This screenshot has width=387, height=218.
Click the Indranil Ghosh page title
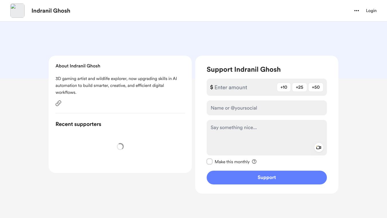click(51, 11)
